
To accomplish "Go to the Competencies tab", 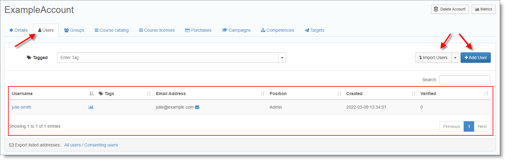I will point(277,30).
